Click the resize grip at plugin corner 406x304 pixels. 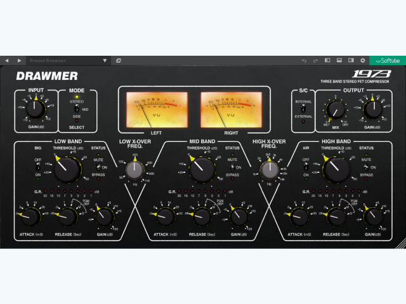(401, 244)
